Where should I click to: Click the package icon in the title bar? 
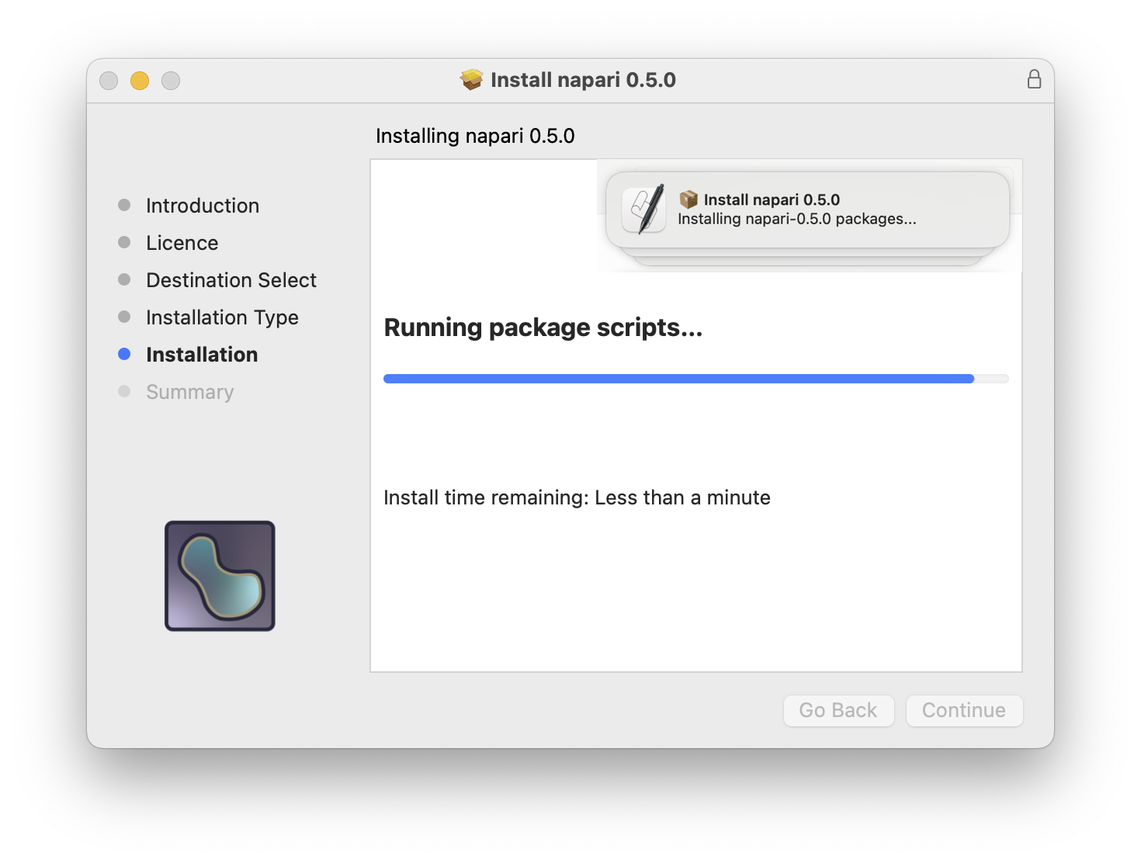tap(471, 79)
